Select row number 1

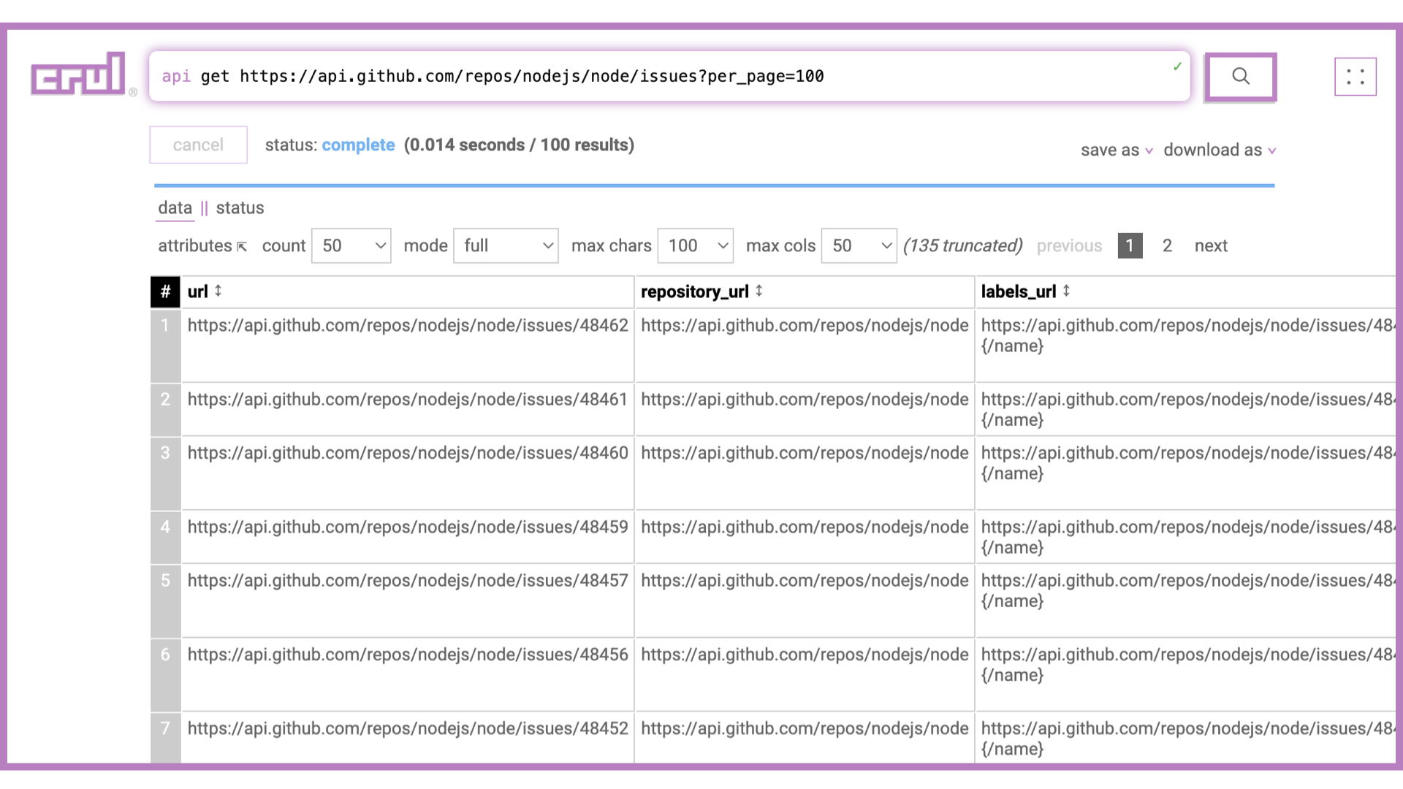pyautogui.click(x=166, y=345)
